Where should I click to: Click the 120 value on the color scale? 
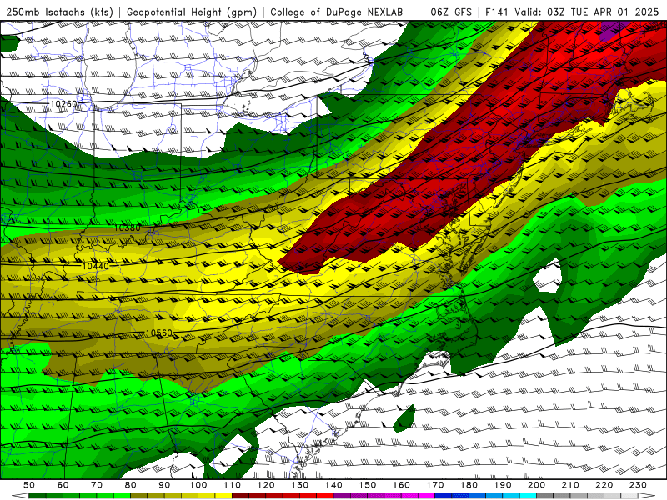[x=266, y=485]
